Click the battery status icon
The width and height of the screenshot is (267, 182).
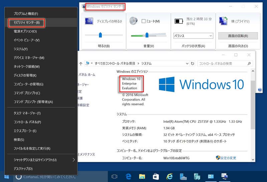[x=179, y=21]
